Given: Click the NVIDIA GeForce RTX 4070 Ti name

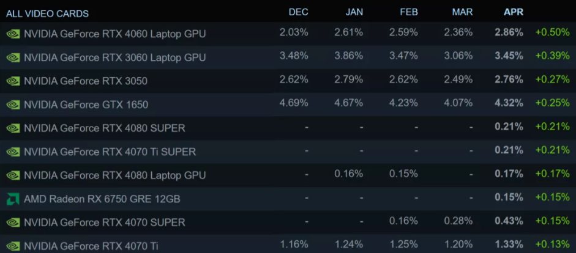Looking at the screenshot, I should pyautogui.click(x=91, y=246).
